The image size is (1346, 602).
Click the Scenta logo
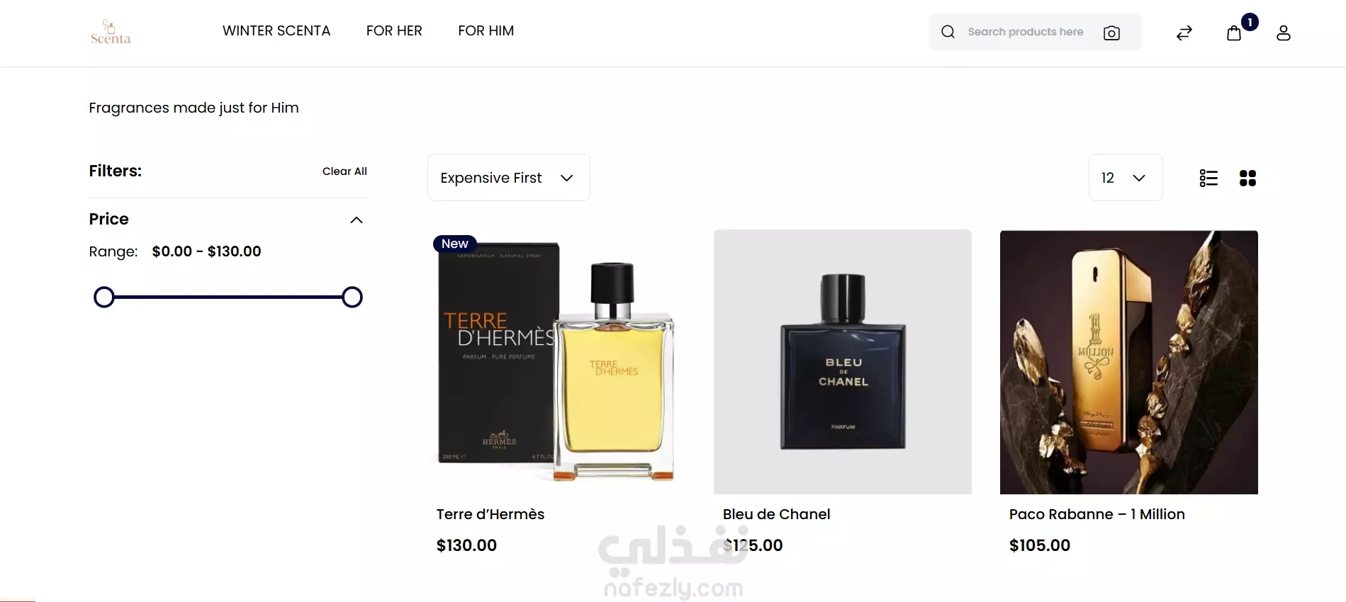pos(111,33)
